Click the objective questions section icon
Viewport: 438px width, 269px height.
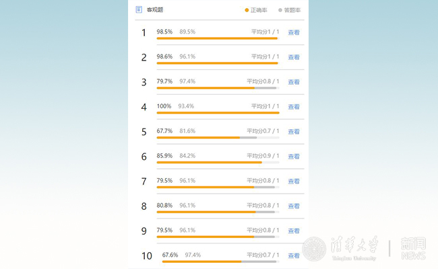(x=139, y=9)
